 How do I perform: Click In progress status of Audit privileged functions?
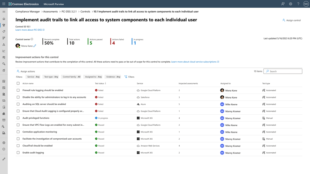(x=101, y=118)
